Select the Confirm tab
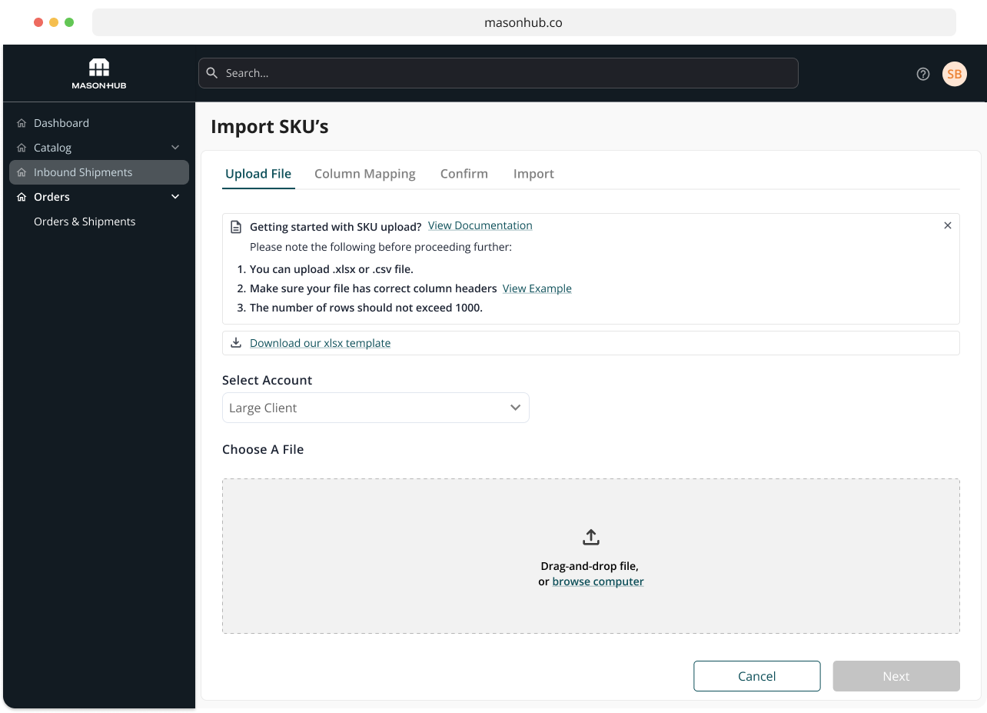This screenshot has height=713, width=987. (x=464, y=173)
